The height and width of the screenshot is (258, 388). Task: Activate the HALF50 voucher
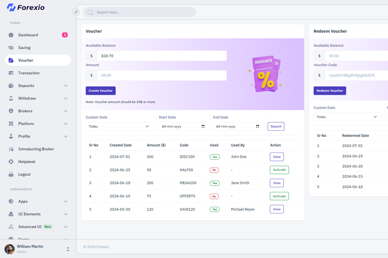279,170
